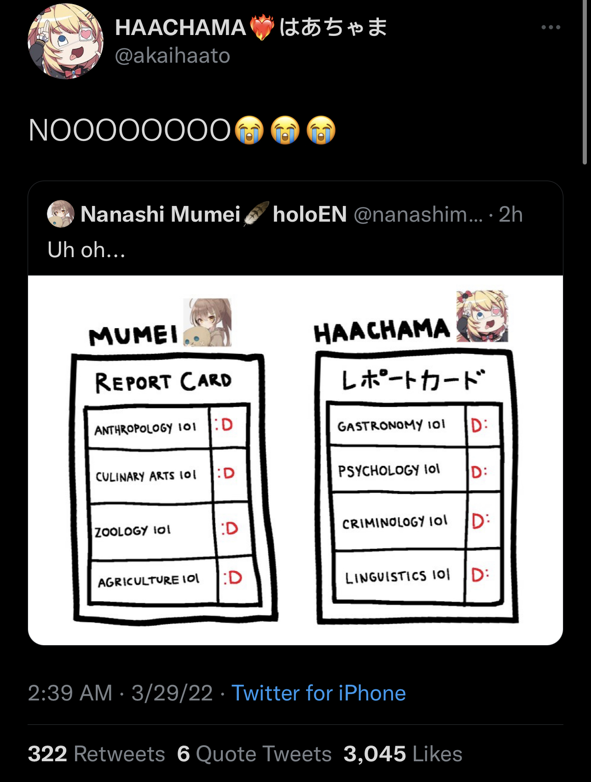Tap the tweet timestamp 2:39 AM · 3/29/22

[120, 693]
